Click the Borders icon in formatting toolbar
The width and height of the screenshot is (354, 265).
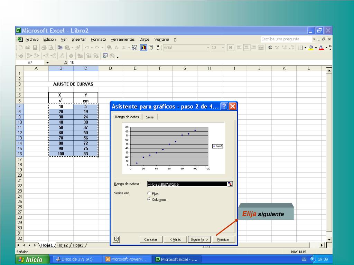tap(300, 47)
